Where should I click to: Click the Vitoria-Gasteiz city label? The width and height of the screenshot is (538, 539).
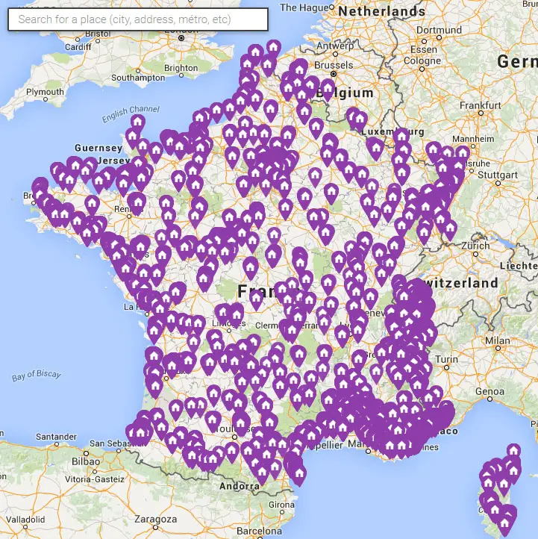click(x=94, y=479)
